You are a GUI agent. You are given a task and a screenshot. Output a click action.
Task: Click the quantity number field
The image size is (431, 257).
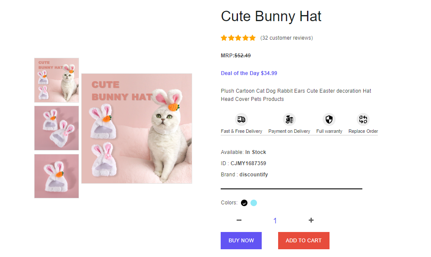point(275,221)
